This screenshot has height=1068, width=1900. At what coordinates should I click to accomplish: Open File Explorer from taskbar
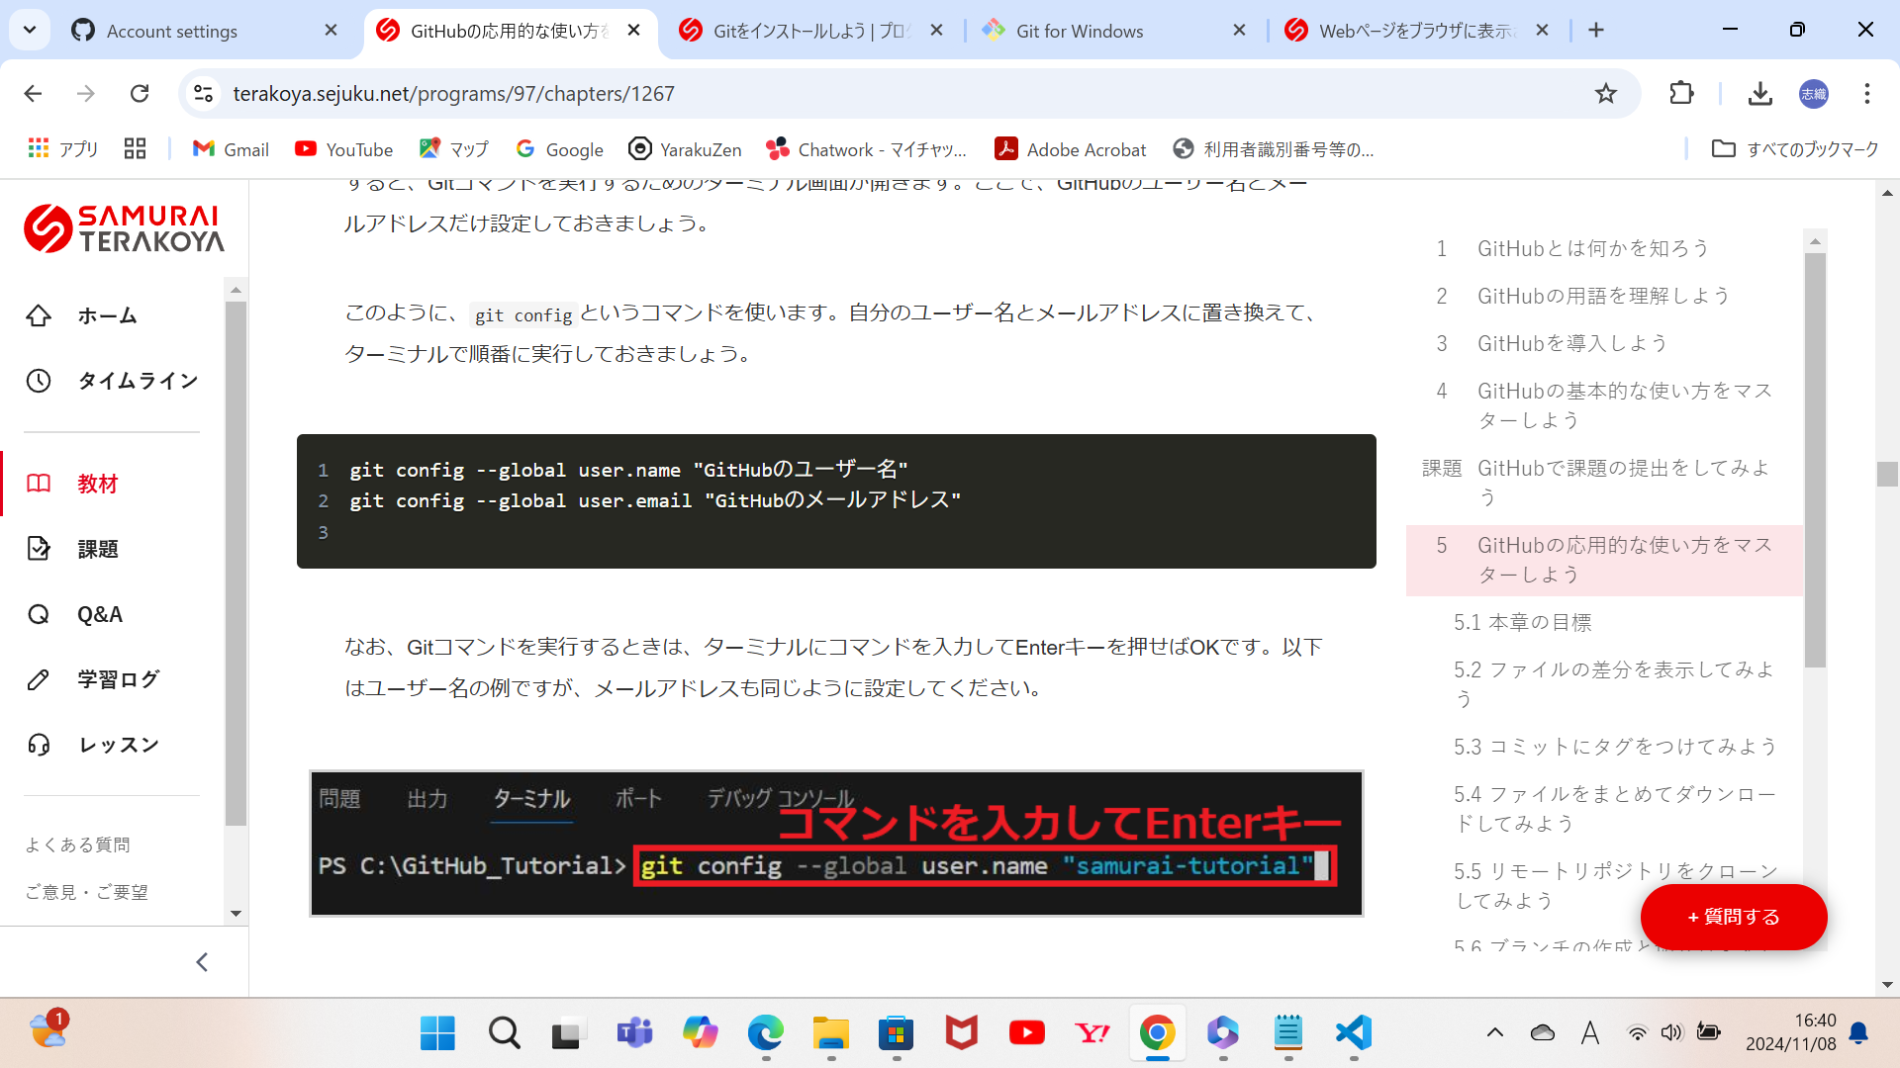pyautogui.click(x=830, y=1033)
